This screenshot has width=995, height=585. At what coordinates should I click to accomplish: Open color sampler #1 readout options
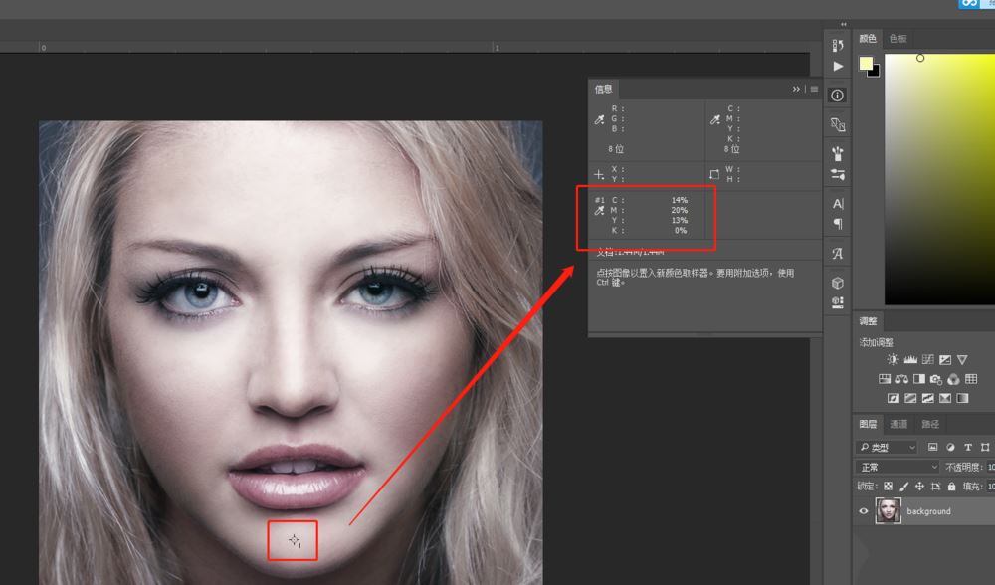[599, 211]
